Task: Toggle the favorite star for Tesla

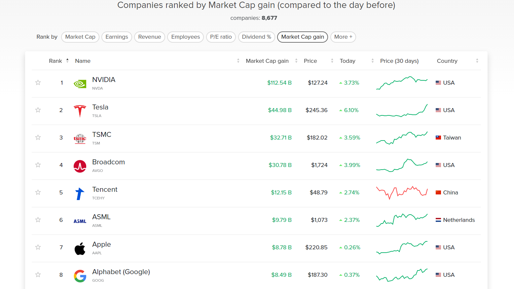Action: pyautogui.click(x=38, y=110)
